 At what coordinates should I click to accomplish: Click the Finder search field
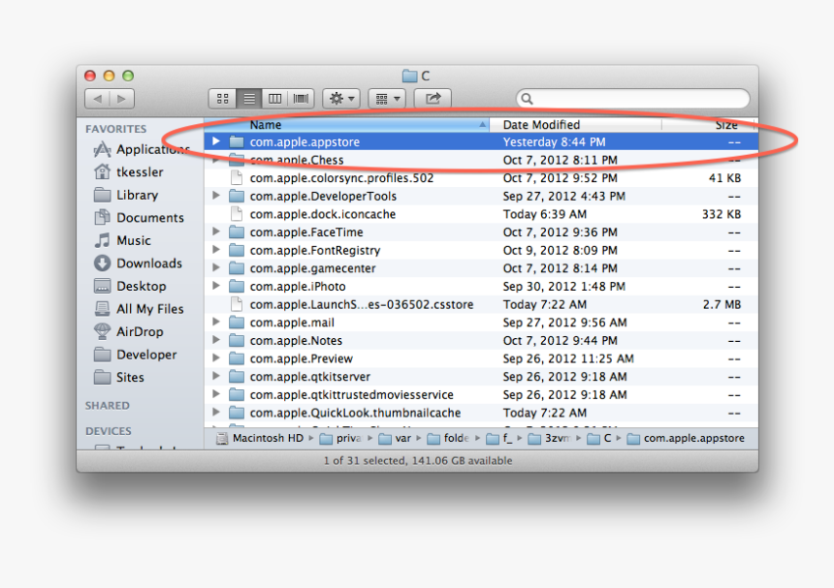(633, 99)
